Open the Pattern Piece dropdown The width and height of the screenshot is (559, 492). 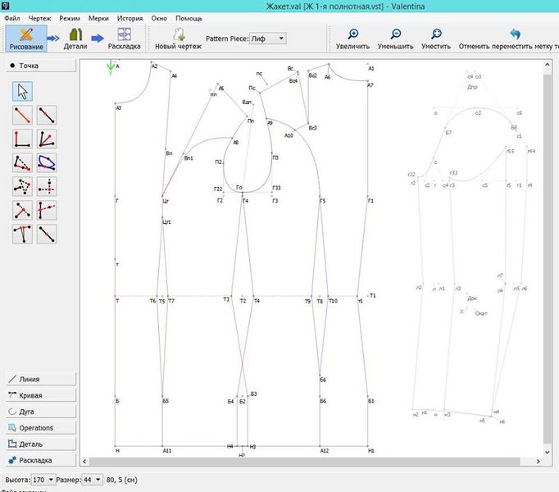pos(267,38)
